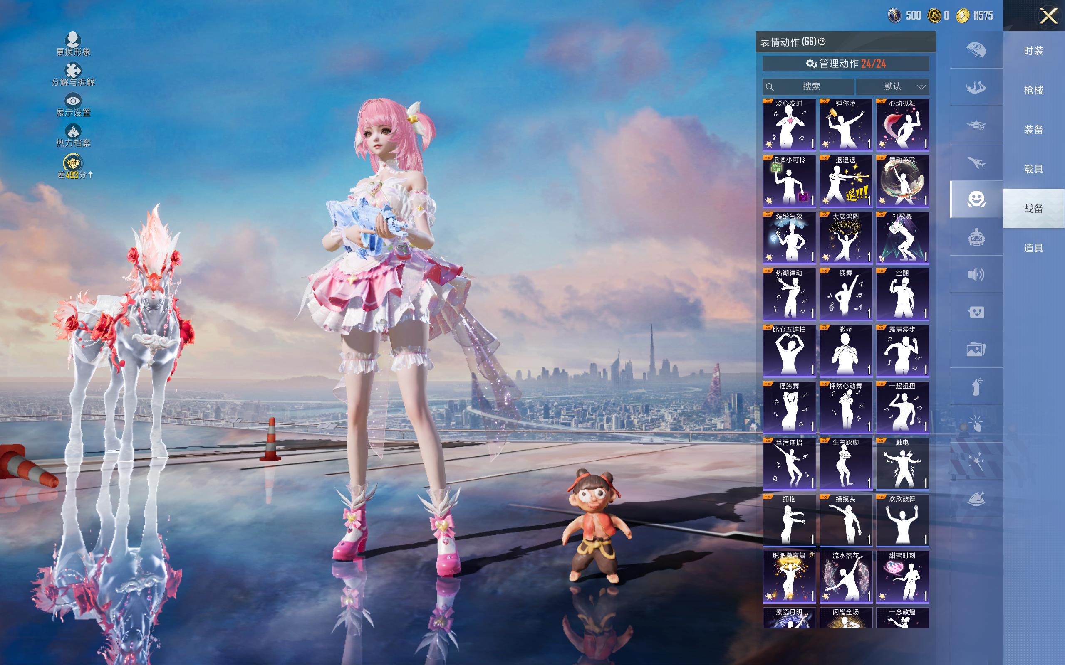Screen dimensions: 1065x665
Task: Switch to the 枪械 tab
Action: tap(1033, 90)
